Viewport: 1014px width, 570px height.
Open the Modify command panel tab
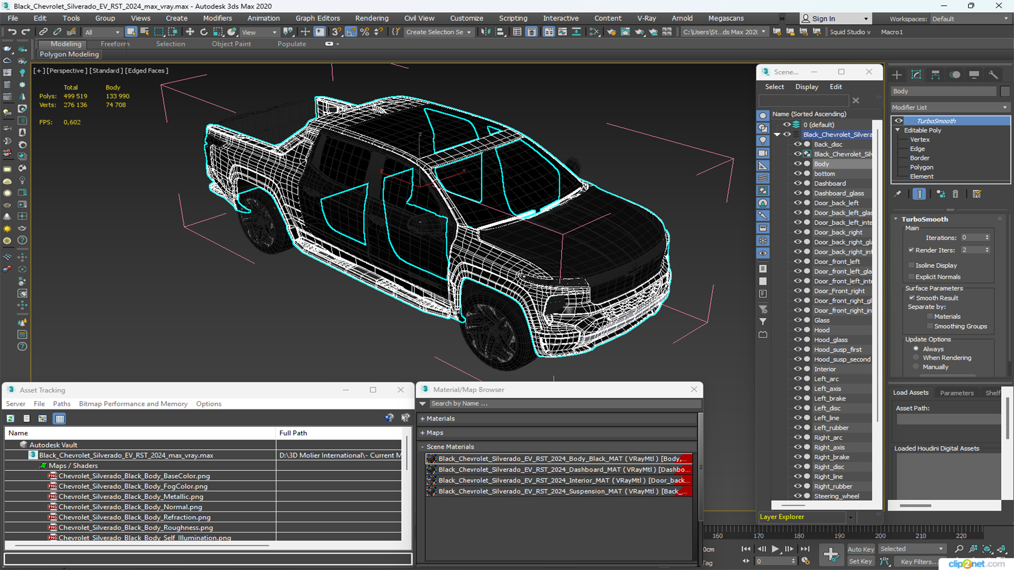916,75
